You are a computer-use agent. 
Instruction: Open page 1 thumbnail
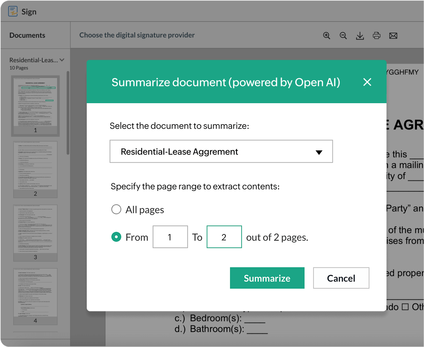(x=35, y=106)
